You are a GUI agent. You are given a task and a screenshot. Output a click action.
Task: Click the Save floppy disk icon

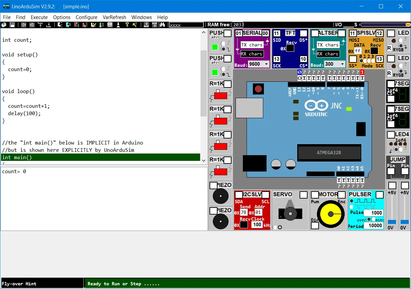click(12, 25)
